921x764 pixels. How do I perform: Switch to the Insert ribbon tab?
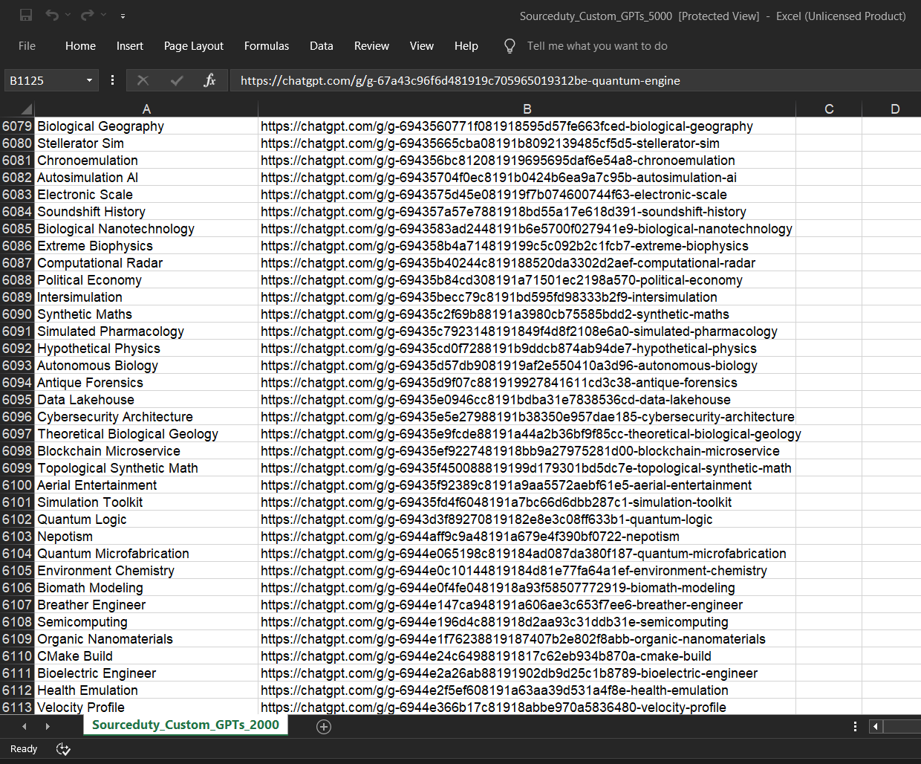click(x=130, y=46)
